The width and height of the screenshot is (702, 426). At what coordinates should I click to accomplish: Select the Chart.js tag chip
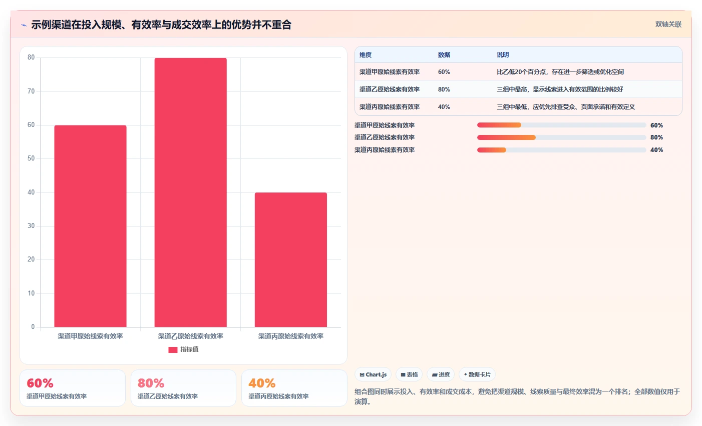coord(373,374)
